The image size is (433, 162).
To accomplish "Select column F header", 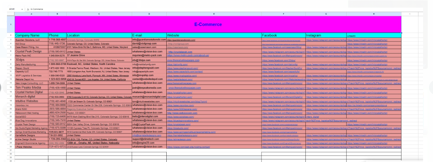I will pyautogui.click(x=283, y=14).
